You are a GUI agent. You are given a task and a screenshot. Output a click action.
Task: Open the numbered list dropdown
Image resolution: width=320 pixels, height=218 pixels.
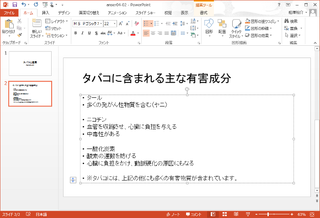162,24
